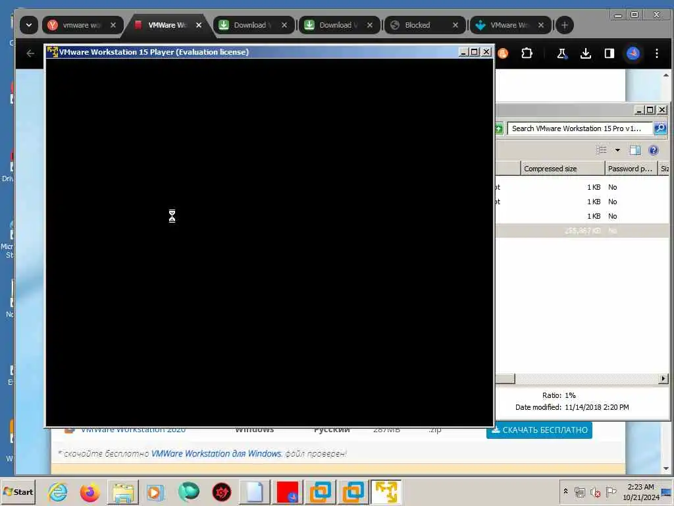Click the active VMware Player taskbar icon
This screenshot has height=506, width=674.
click(x=386, y=492)
